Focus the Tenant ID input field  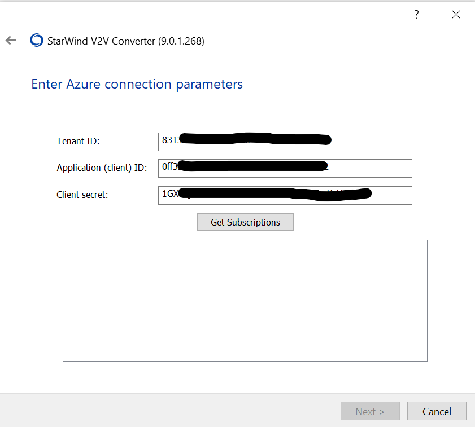coord(285,142)
